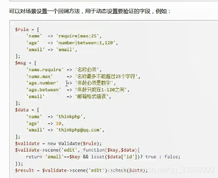218x178 pixels.
Task: Click the age value 10
Action: point(58,123)
